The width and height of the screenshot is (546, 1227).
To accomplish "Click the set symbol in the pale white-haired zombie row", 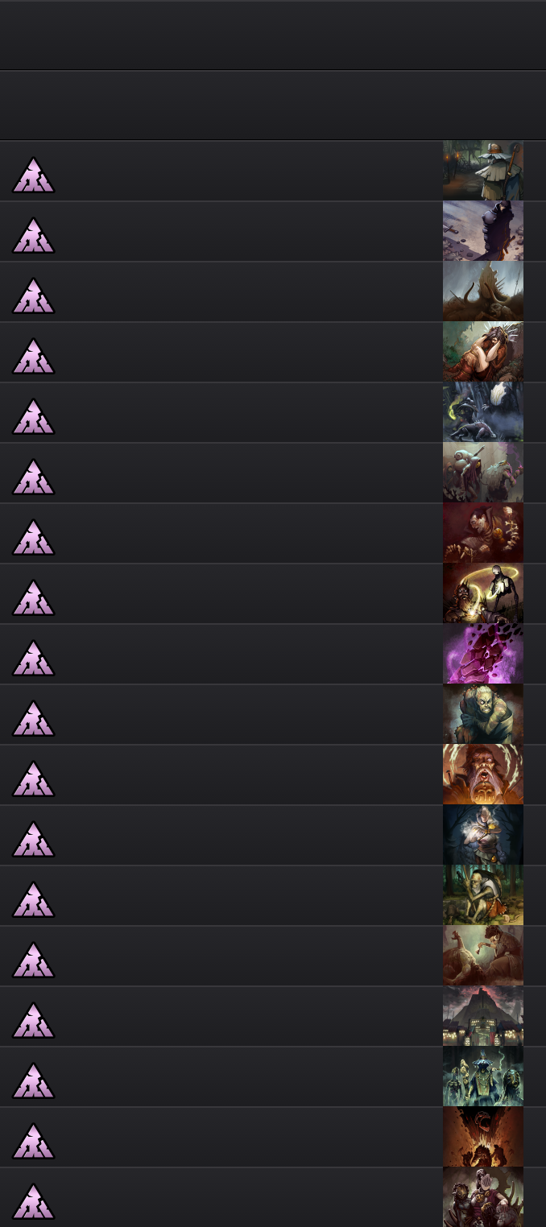I will [x=33, y=718].
